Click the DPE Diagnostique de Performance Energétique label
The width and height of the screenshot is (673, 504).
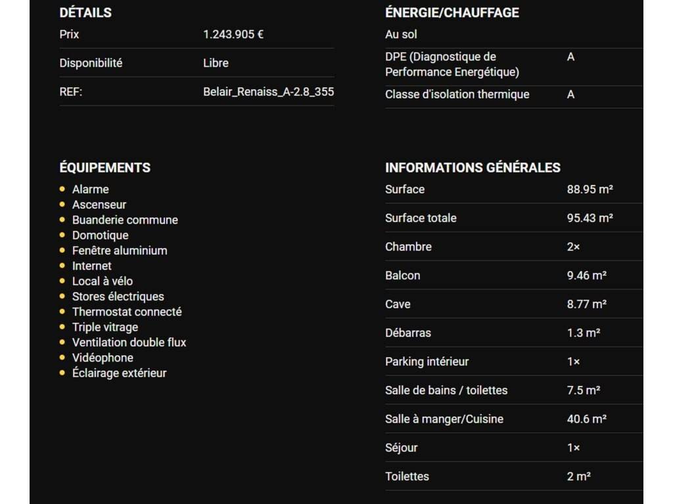pyautogui.click(x=452, y=64)
